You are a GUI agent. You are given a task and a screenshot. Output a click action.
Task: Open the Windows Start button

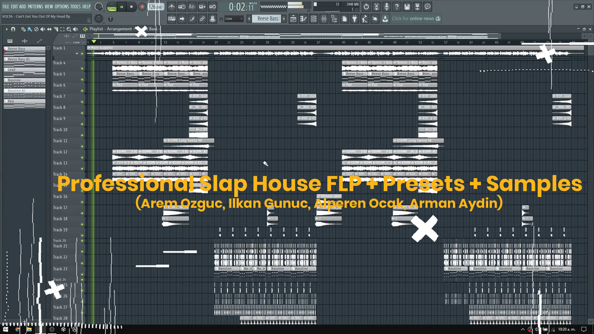coord(5,330)
